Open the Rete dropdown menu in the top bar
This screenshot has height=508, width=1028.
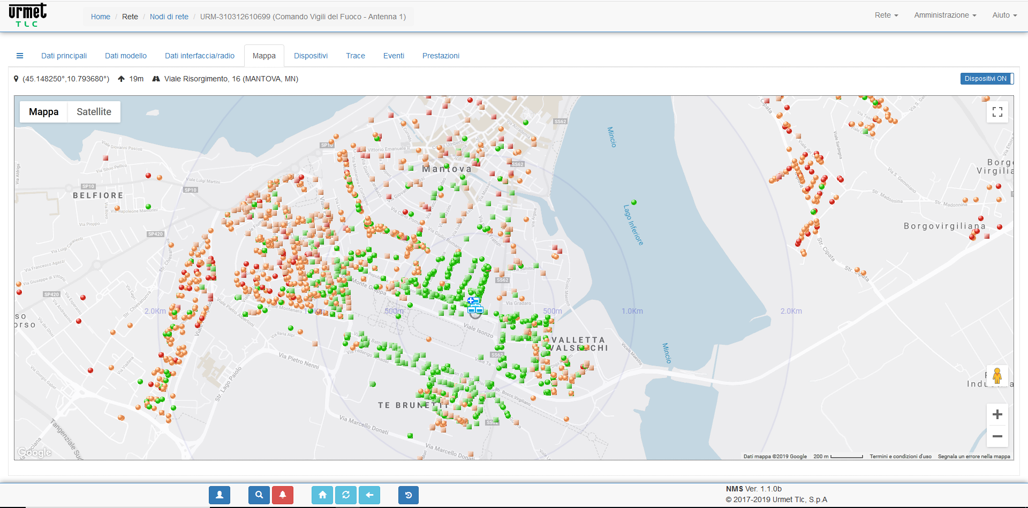coord(886,15)
